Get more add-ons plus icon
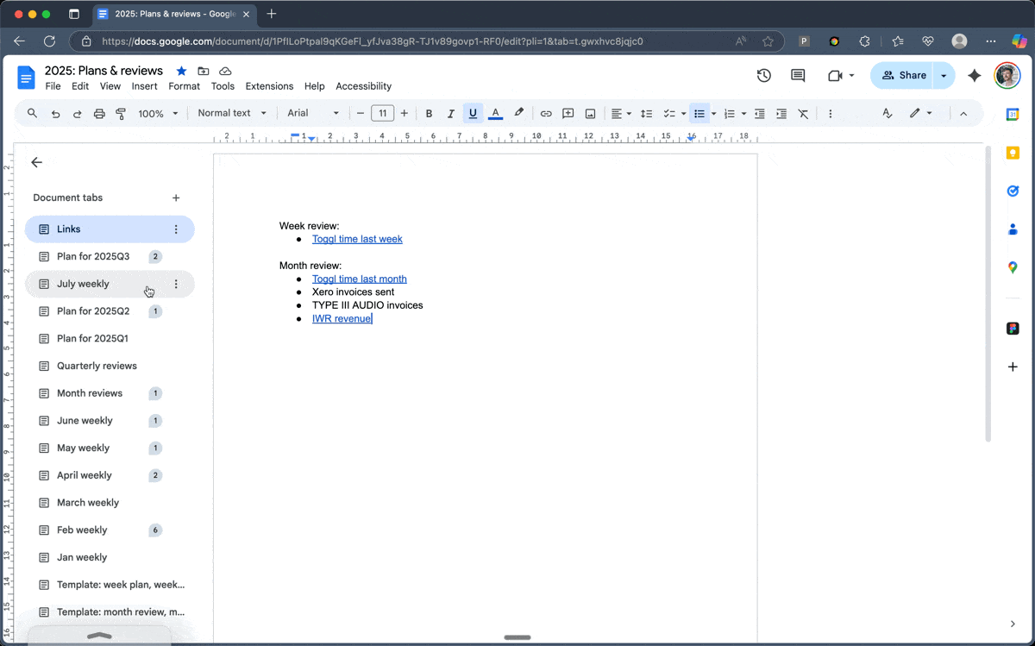Image resolution: width=1035 pixels, height=646 pixels. (1013, 367)
